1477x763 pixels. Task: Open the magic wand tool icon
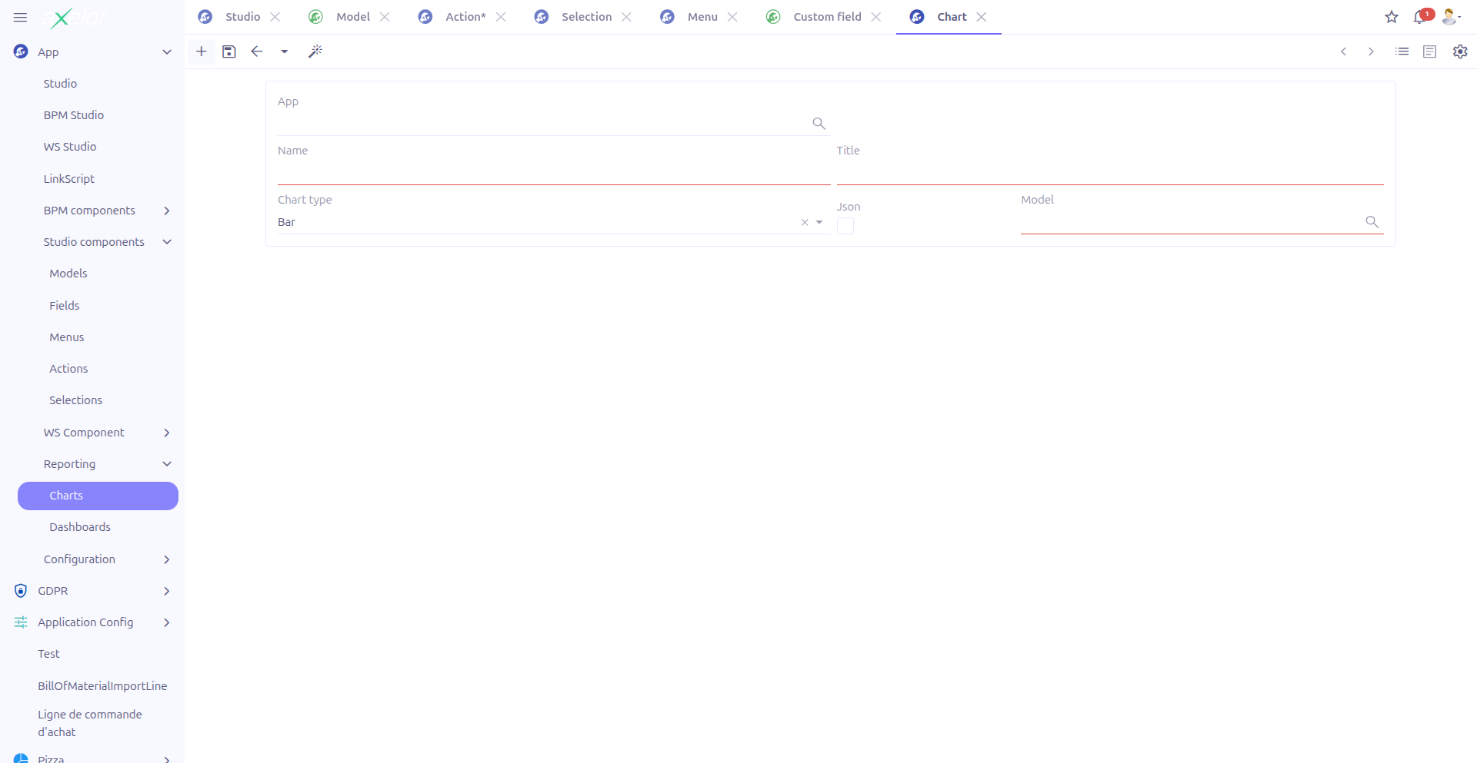[315, 51]
